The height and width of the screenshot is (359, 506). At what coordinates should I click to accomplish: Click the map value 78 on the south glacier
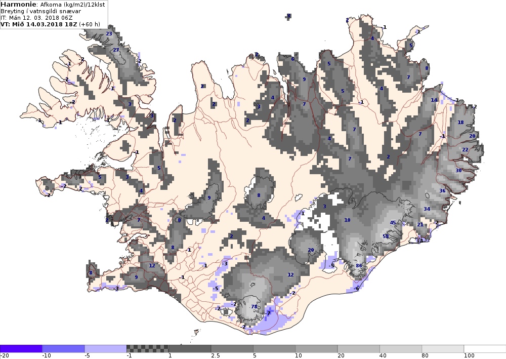click(254, 307)
